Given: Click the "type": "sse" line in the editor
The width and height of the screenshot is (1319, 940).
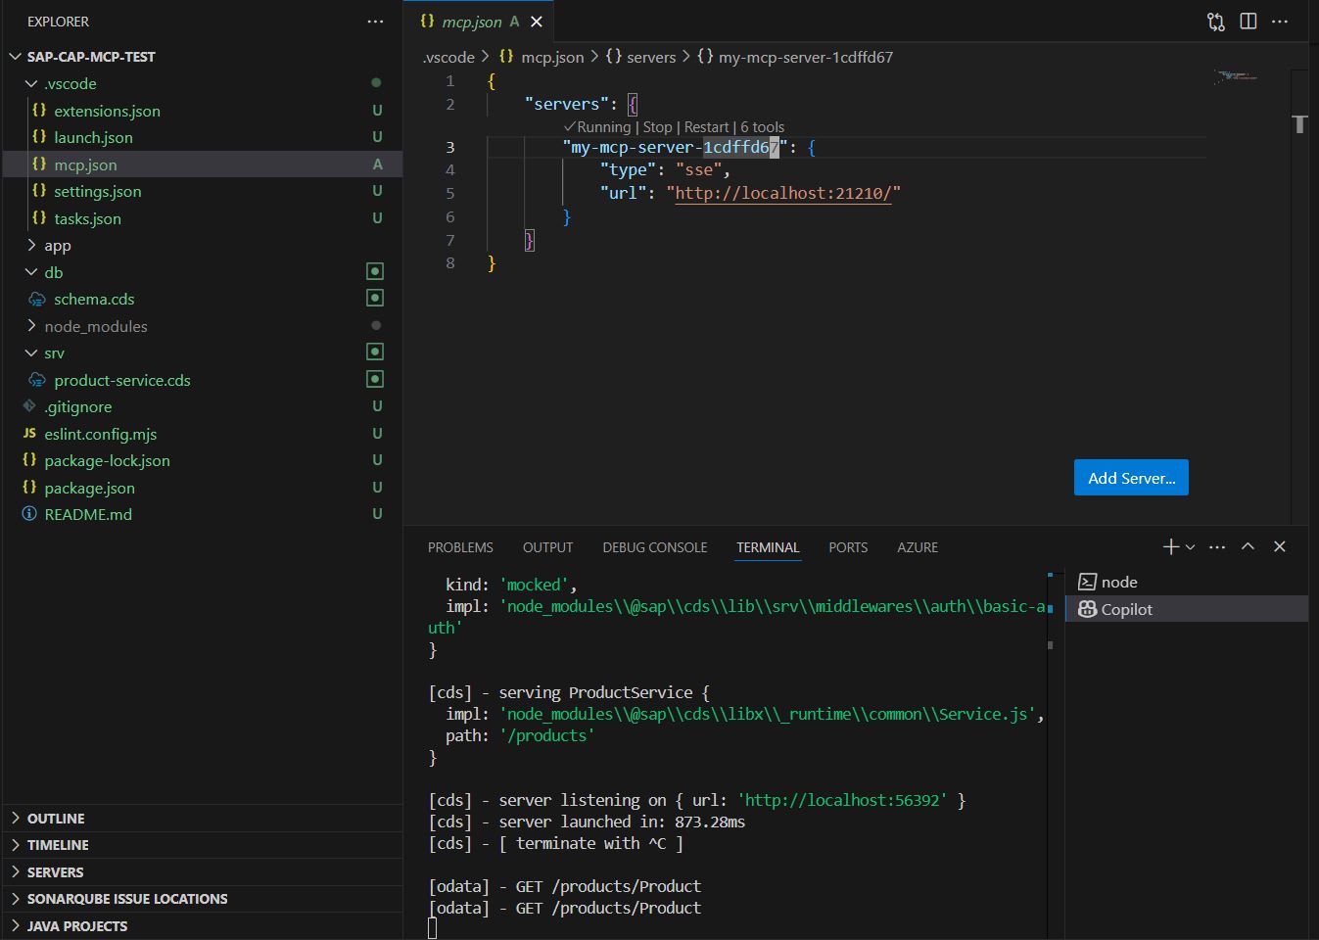Looking at the screenshot, I should pyautogui.click(x=665, y=169).
